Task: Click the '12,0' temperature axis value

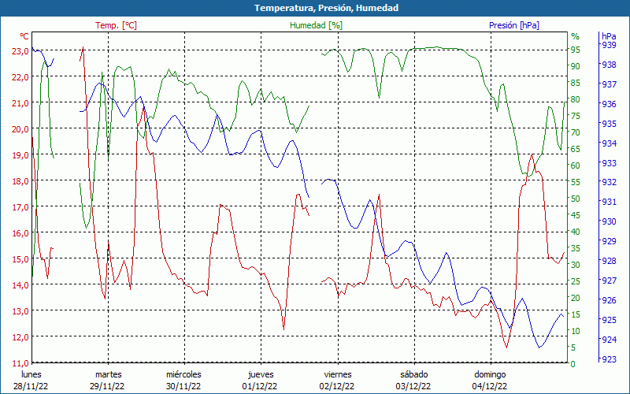Action: coord(21,337)
